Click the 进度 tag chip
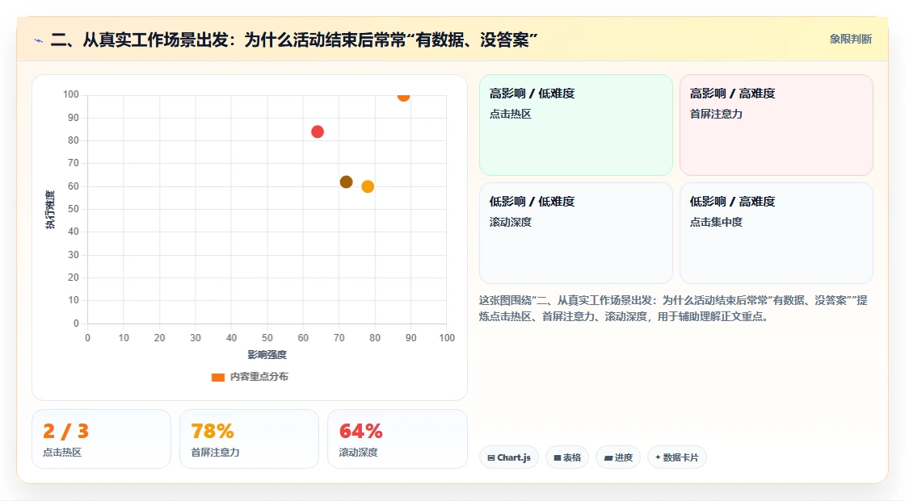The width and height of the screenshot is (905, 501). 618,457
